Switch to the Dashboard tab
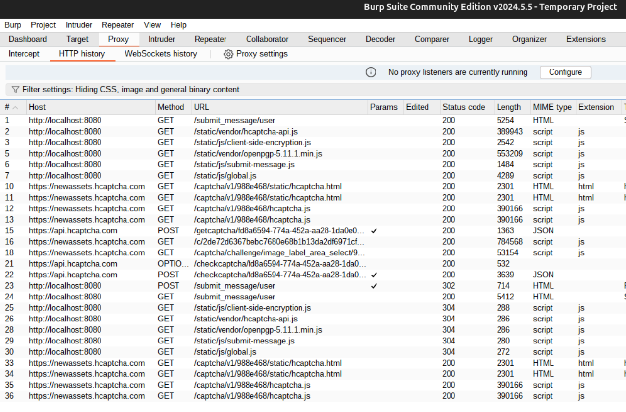The height and width of the screenshot is (412, 626). point(28,39)
